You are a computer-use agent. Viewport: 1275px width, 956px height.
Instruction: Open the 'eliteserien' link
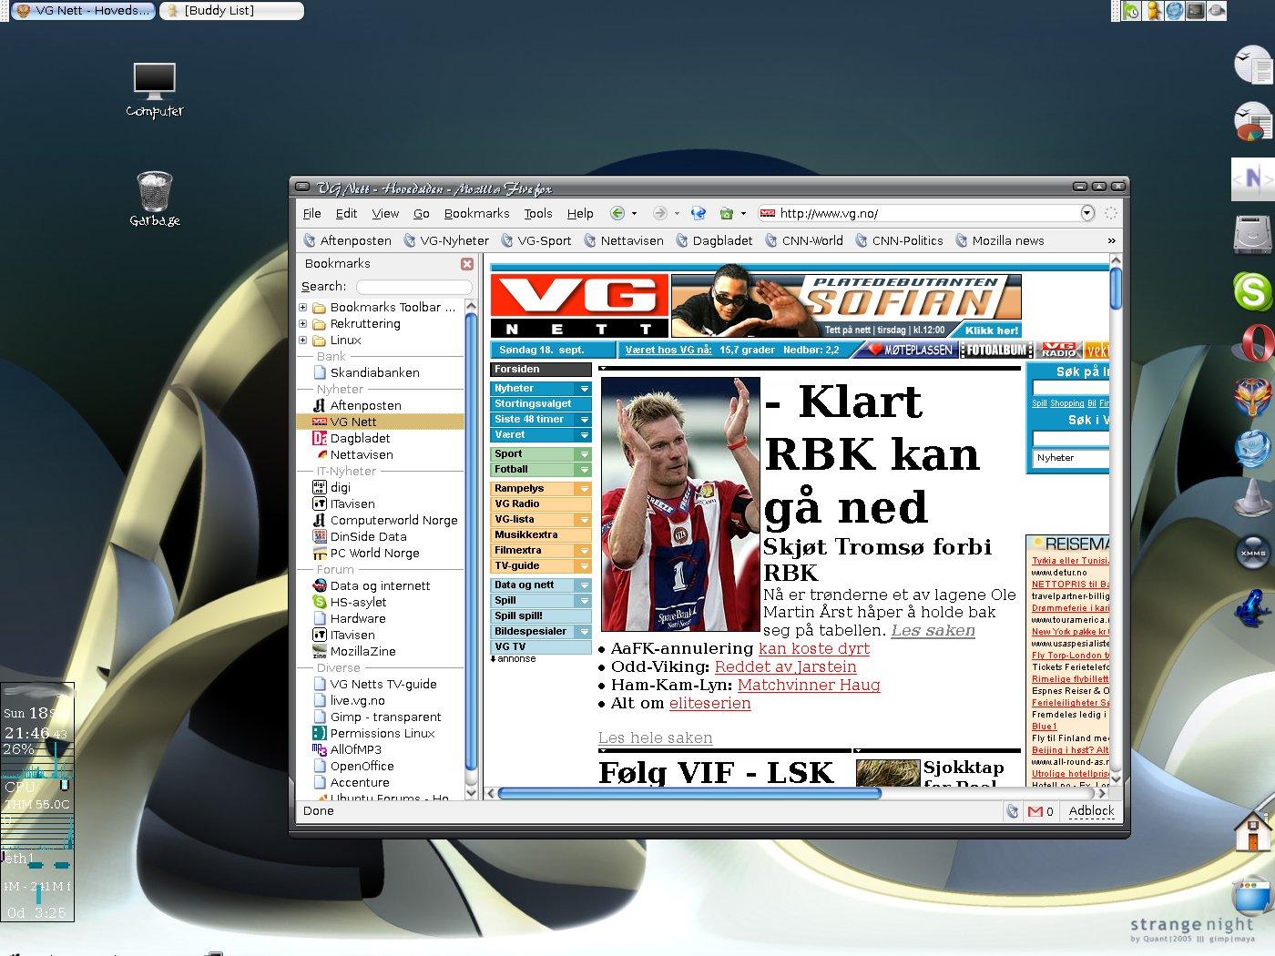tap(709, 703)
